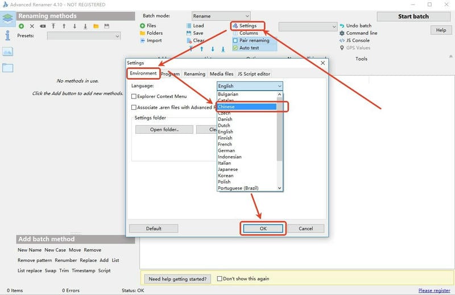Viewport: 455px width, 295px height.
Task: Click language list scroll down arrow
Action: pyautogui.click(x=279, y=188)
